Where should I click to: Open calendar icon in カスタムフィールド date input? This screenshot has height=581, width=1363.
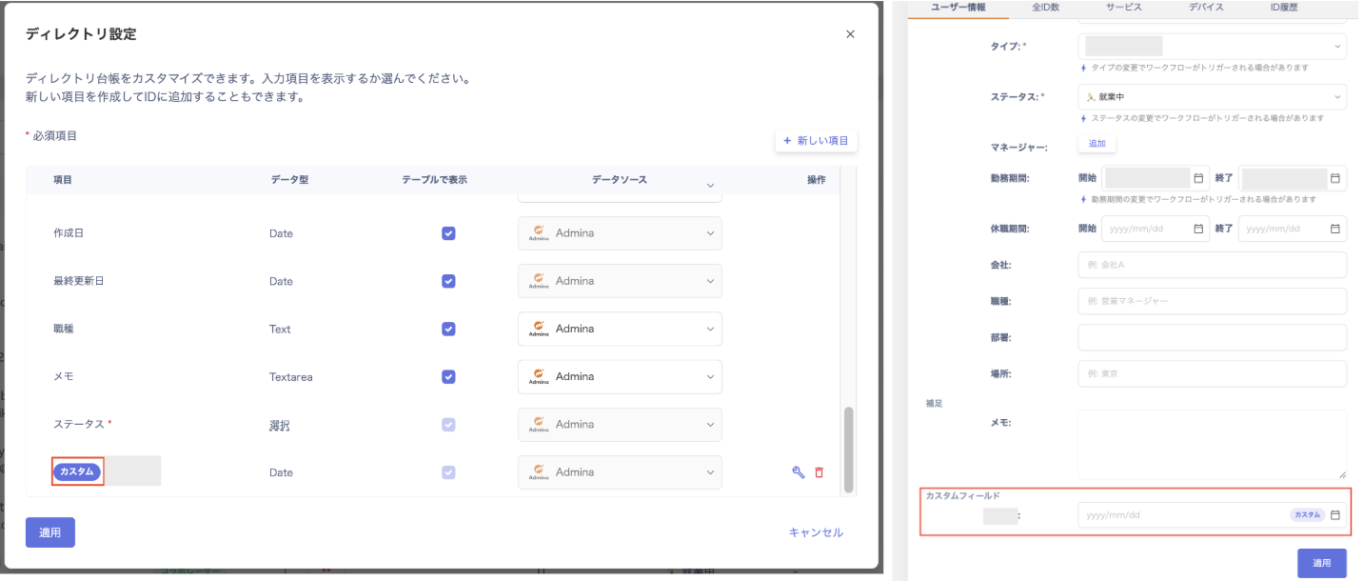click(x=1335, y=514)
